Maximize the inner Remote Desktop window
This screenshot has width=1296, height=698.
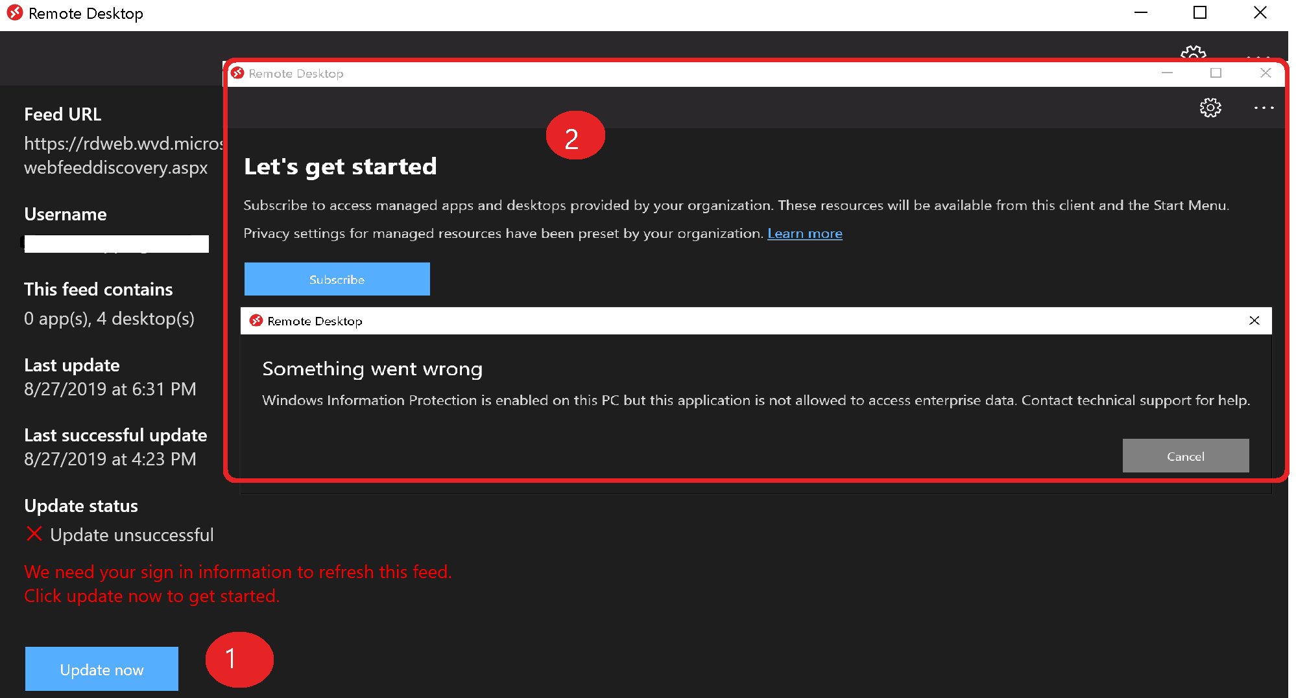(x=1216, y=73)
